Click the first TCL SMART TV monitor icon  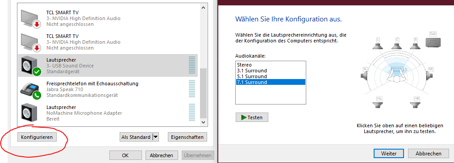coord(31,19)
